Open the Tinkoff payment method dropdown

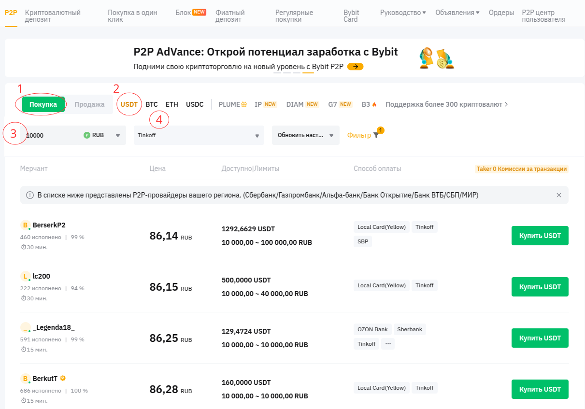(199, 135)
